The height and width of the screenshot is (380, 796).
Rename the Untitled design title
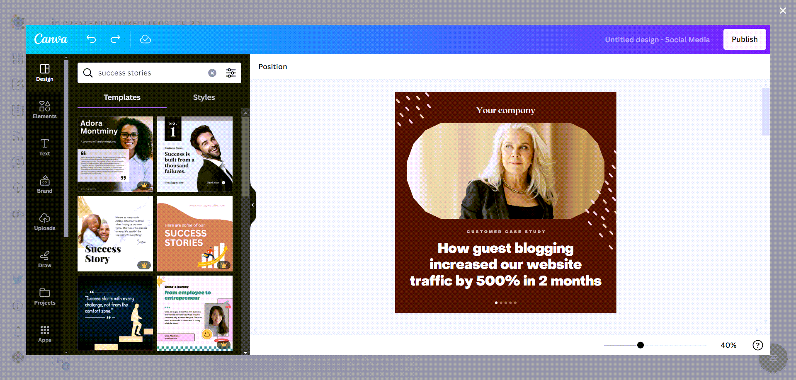pyautogui.click(x=657, y=39)
